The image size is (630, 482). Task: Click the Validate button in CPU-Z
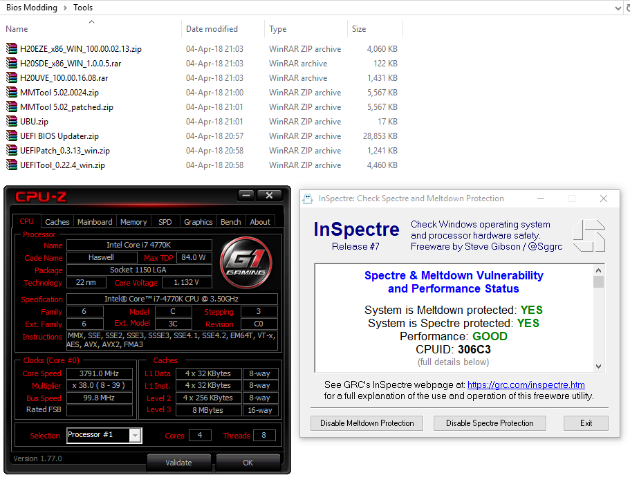(x=179, y=463)
